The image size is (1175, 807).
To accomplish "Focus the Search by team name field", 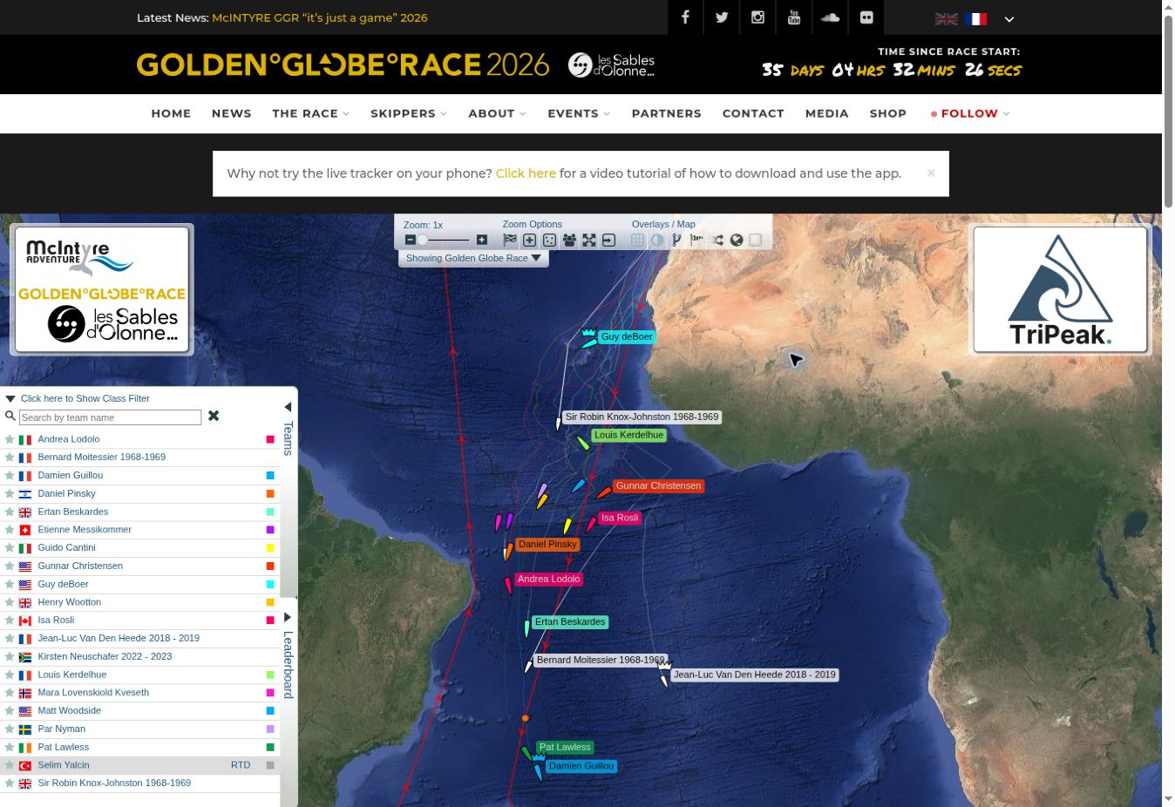I will click(x=110, y=417).
